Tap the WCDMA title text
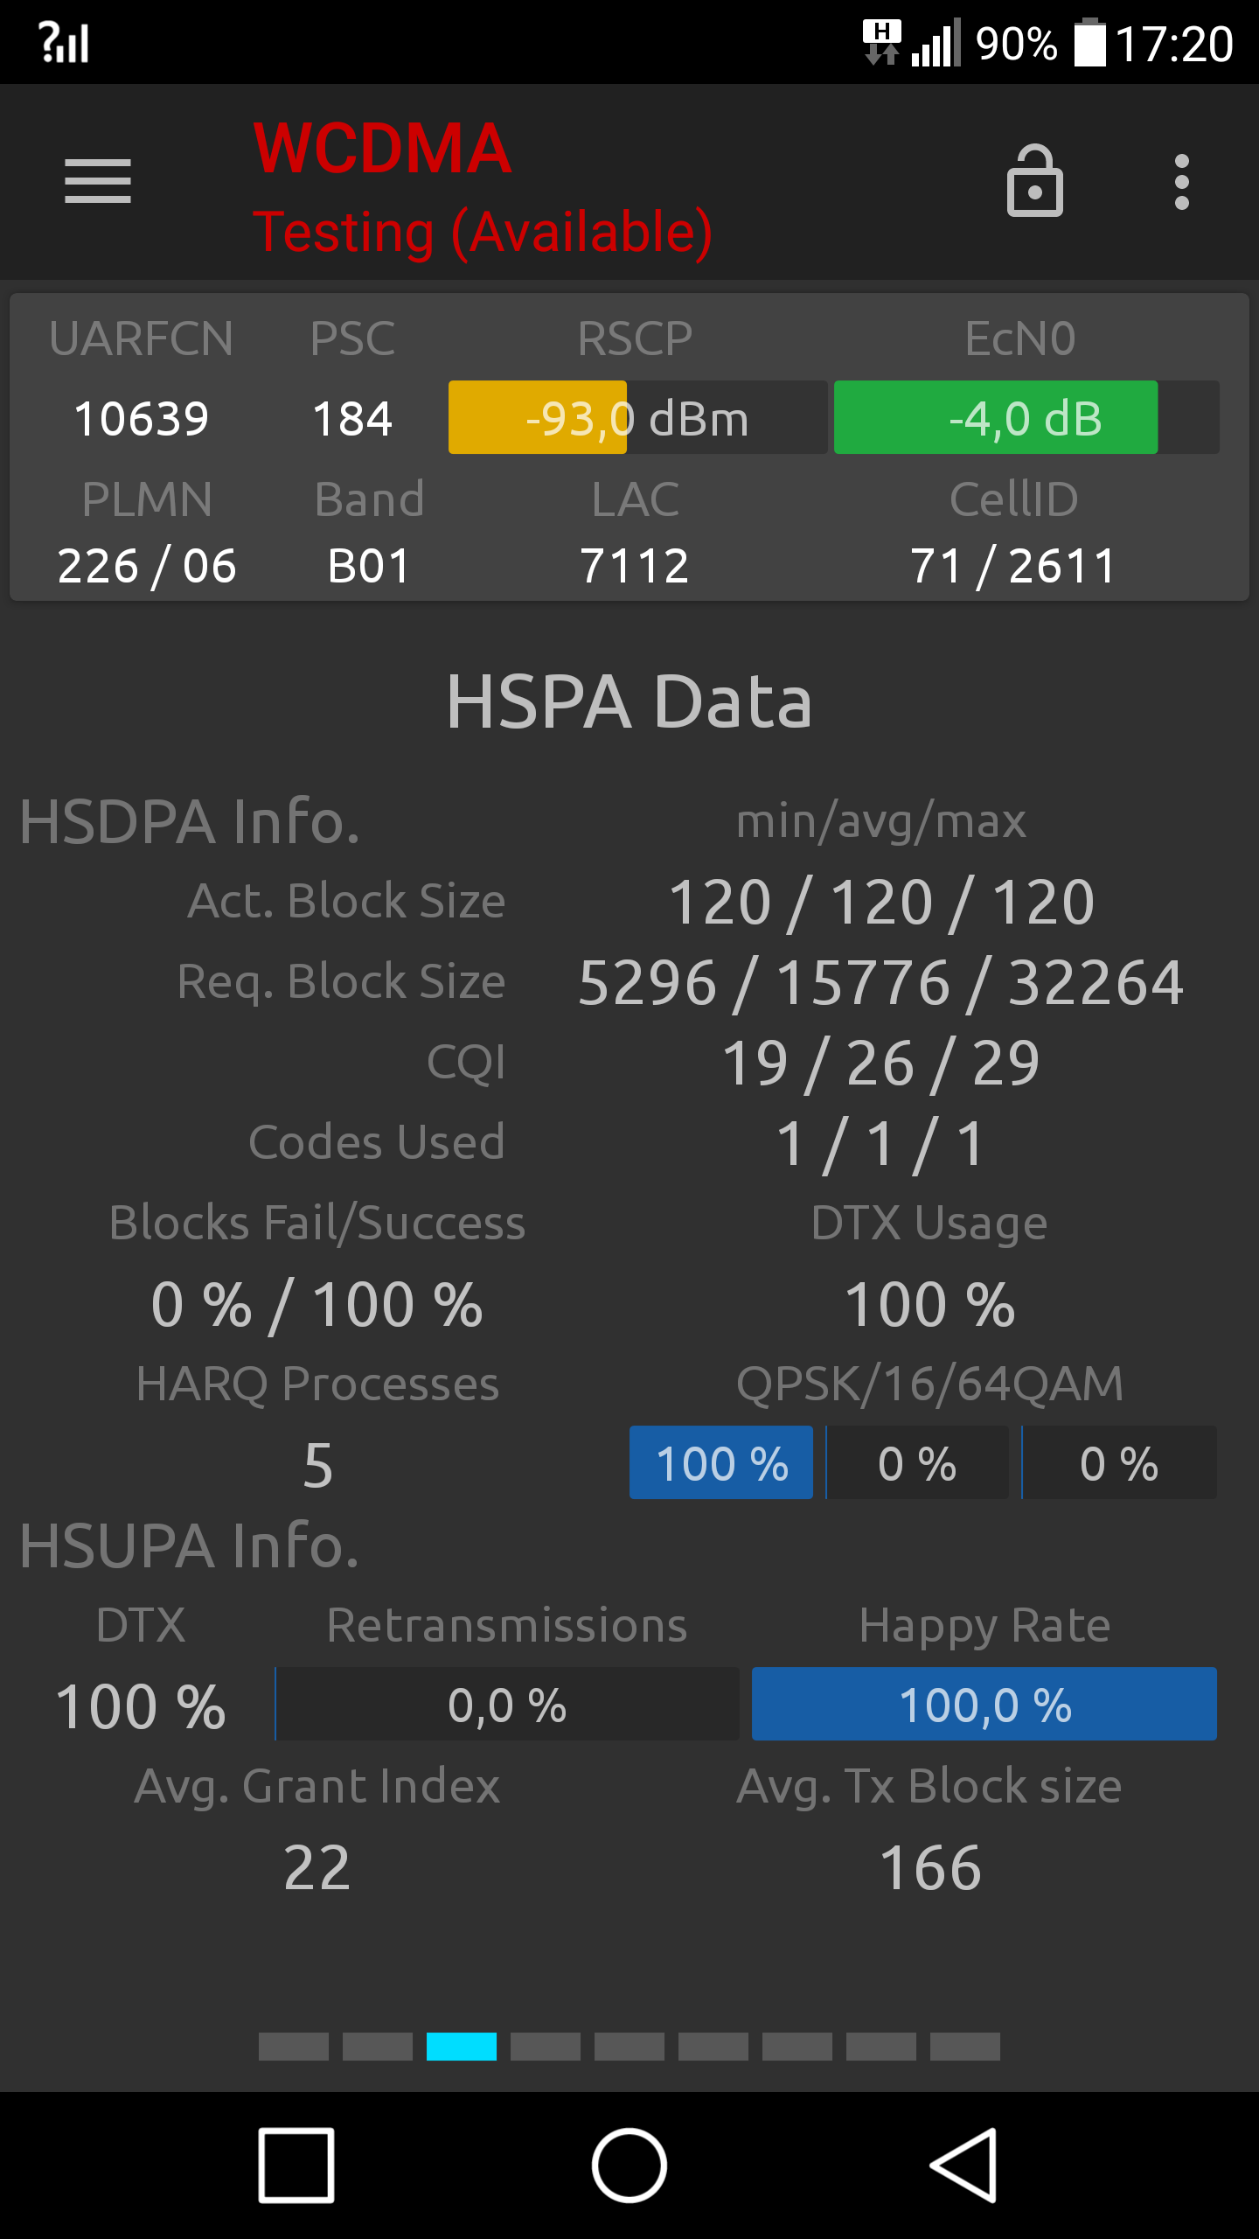This screenshot has height=2239, width=1259. (x=382, y=149)
